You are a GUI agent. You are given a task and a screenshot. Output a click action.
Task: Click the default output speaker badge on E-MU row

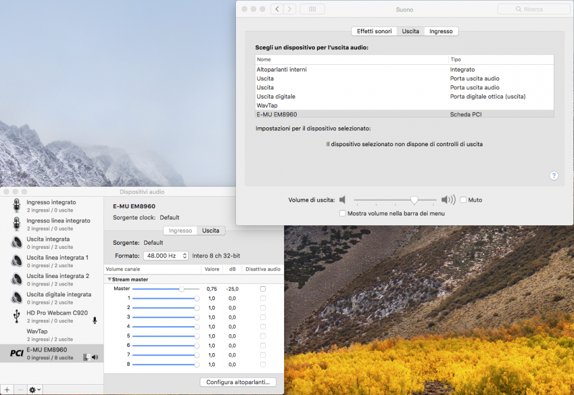(95, 357)
